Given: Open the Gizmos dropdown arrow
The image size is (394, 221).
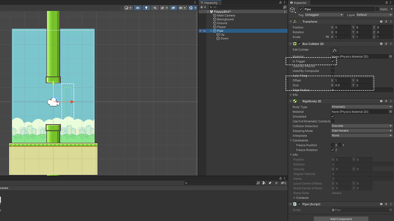Looking at the screenshot, I should [195, 8].
